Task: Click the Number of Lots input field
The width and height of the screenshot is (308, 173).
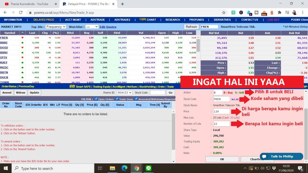Action: click(x=221, y=124)
